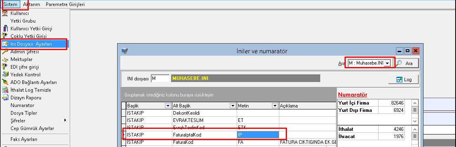Viewport: 456px width, 147px height.
Task: Click the Yedek Kontrol icon
Action: pyautogui.click(x=5, y=75)
